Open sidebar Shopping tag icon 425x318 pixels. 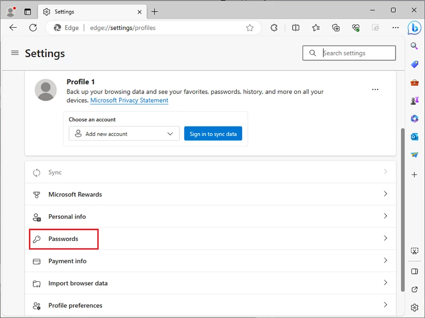pyautogui.click(x=414, y=64)
